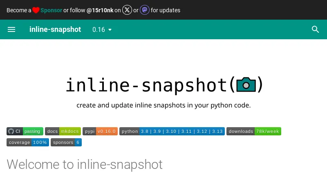This screenshot has width=327, height=184.
Task: Open the hamburger navigation menu
Action: tap(11, 29)
